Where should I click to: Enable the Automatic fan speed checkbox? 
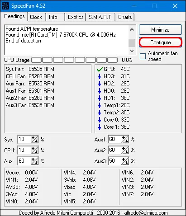(143, 56)
